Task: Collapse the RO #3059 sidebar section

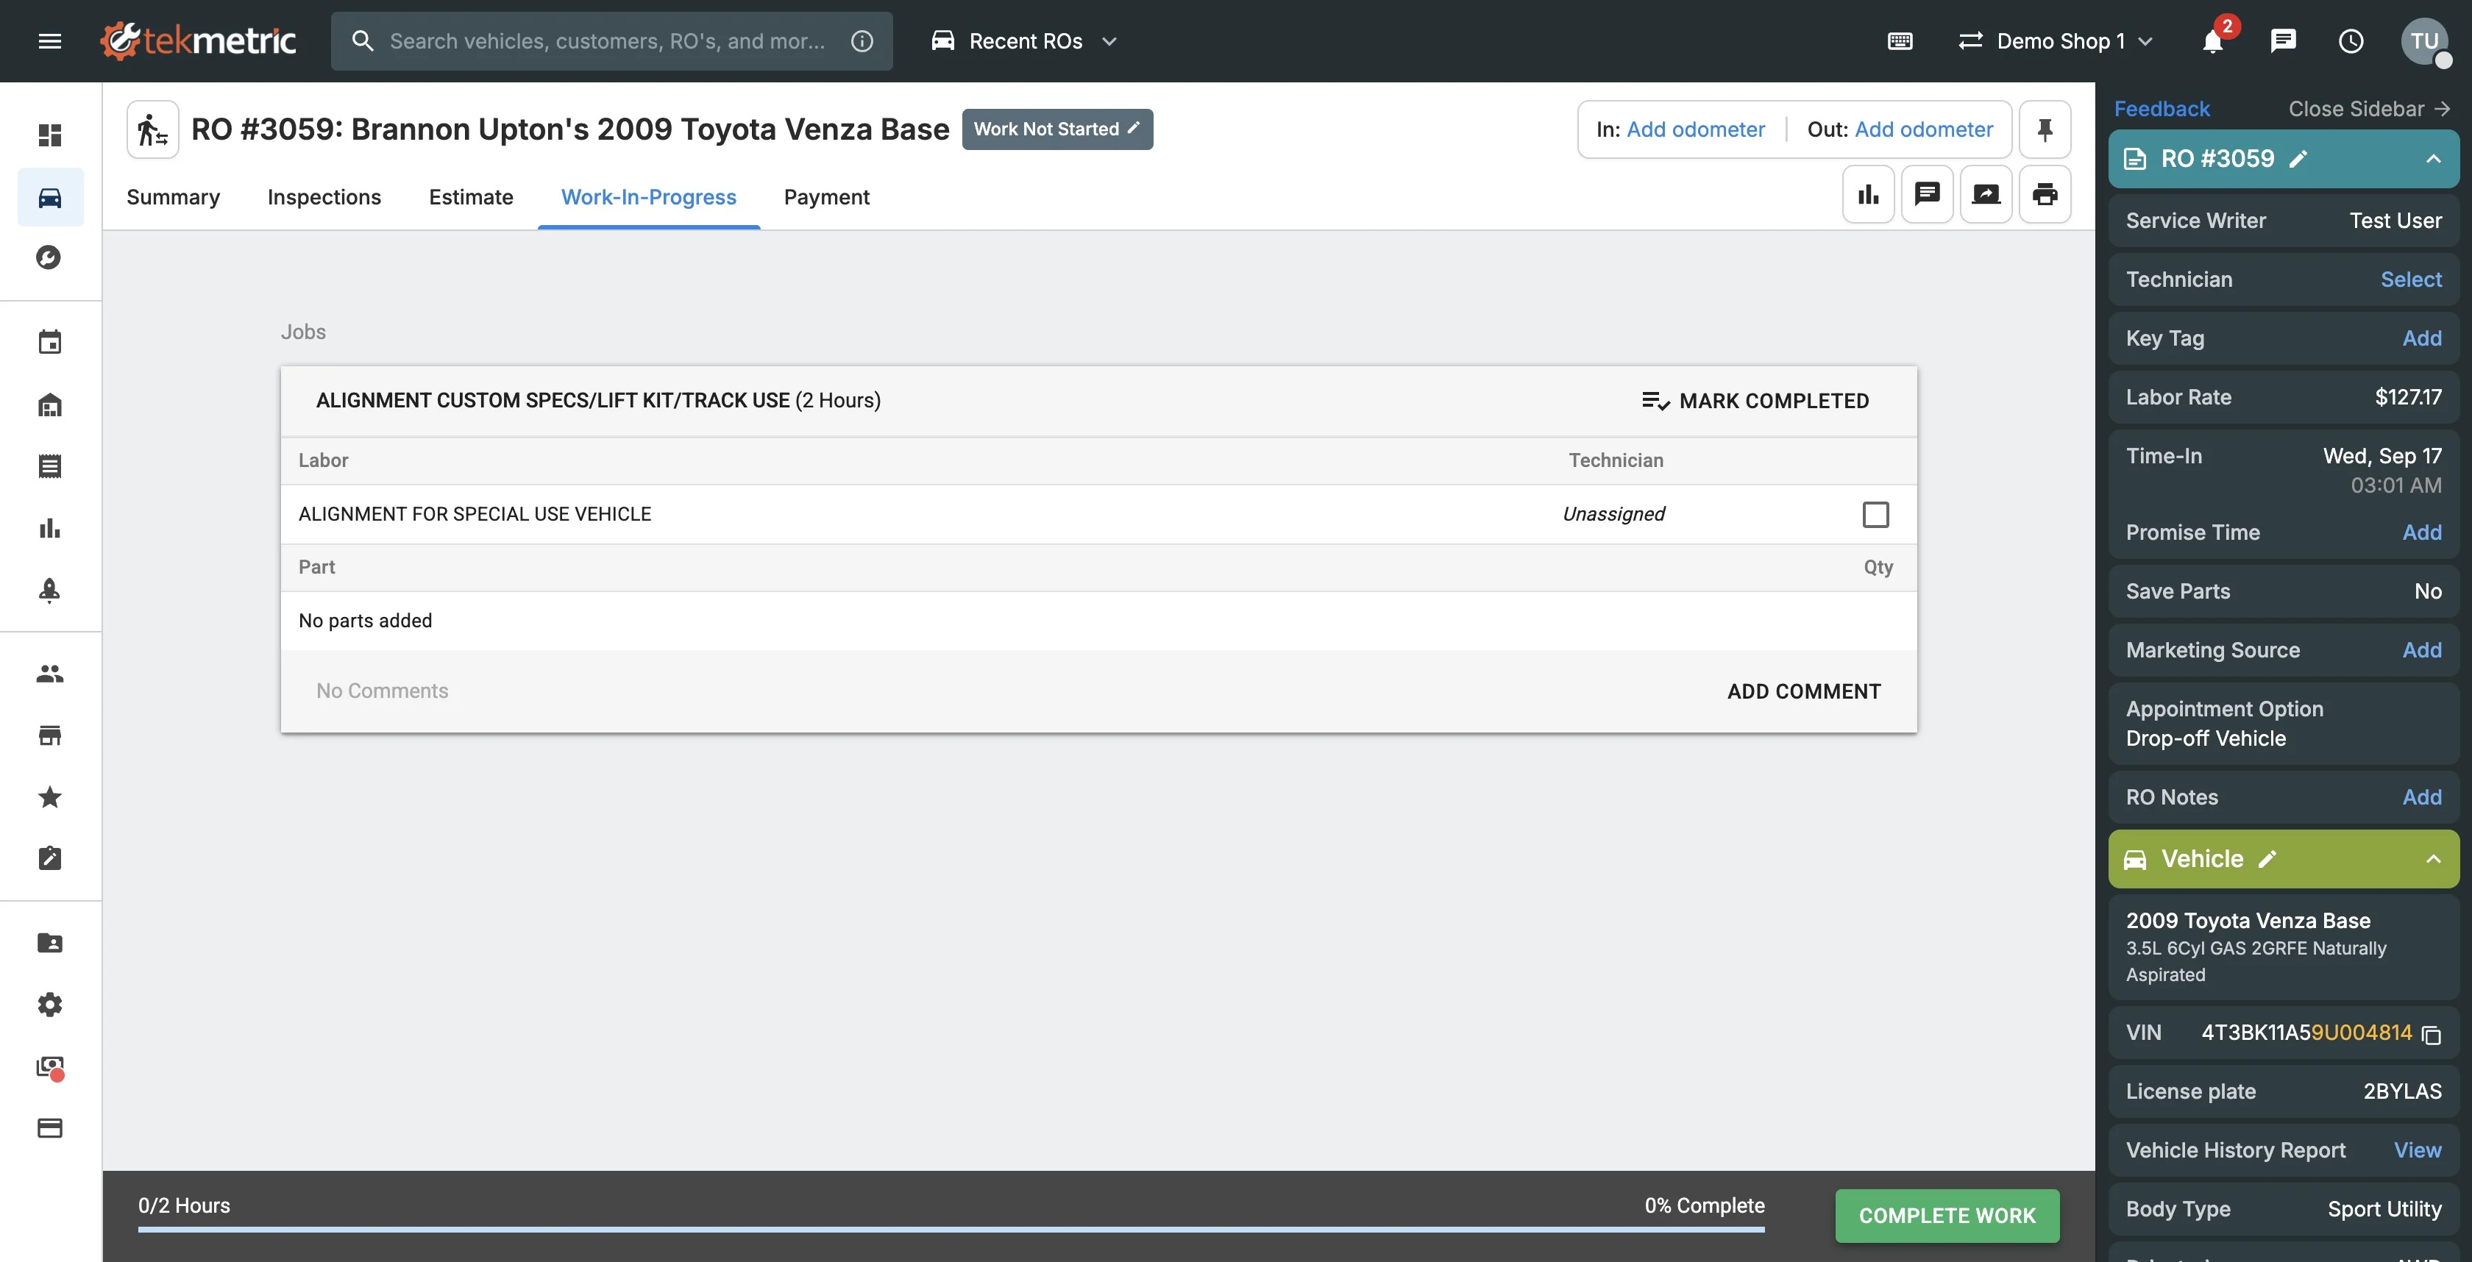Action: [x=2433, y=159]
